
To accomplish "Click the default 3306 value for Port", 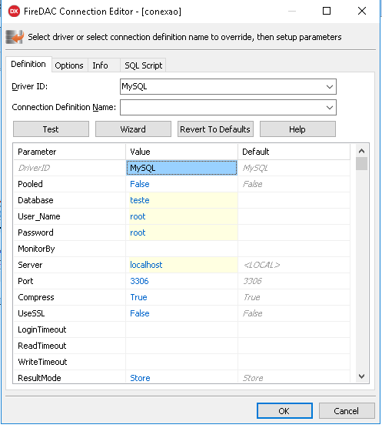I will (252, 281).
